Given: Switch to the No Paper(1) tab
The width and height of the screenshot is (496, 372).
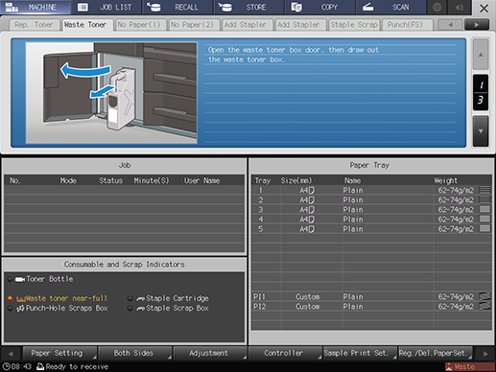Looking at the screenshot, I should (139, 25).
